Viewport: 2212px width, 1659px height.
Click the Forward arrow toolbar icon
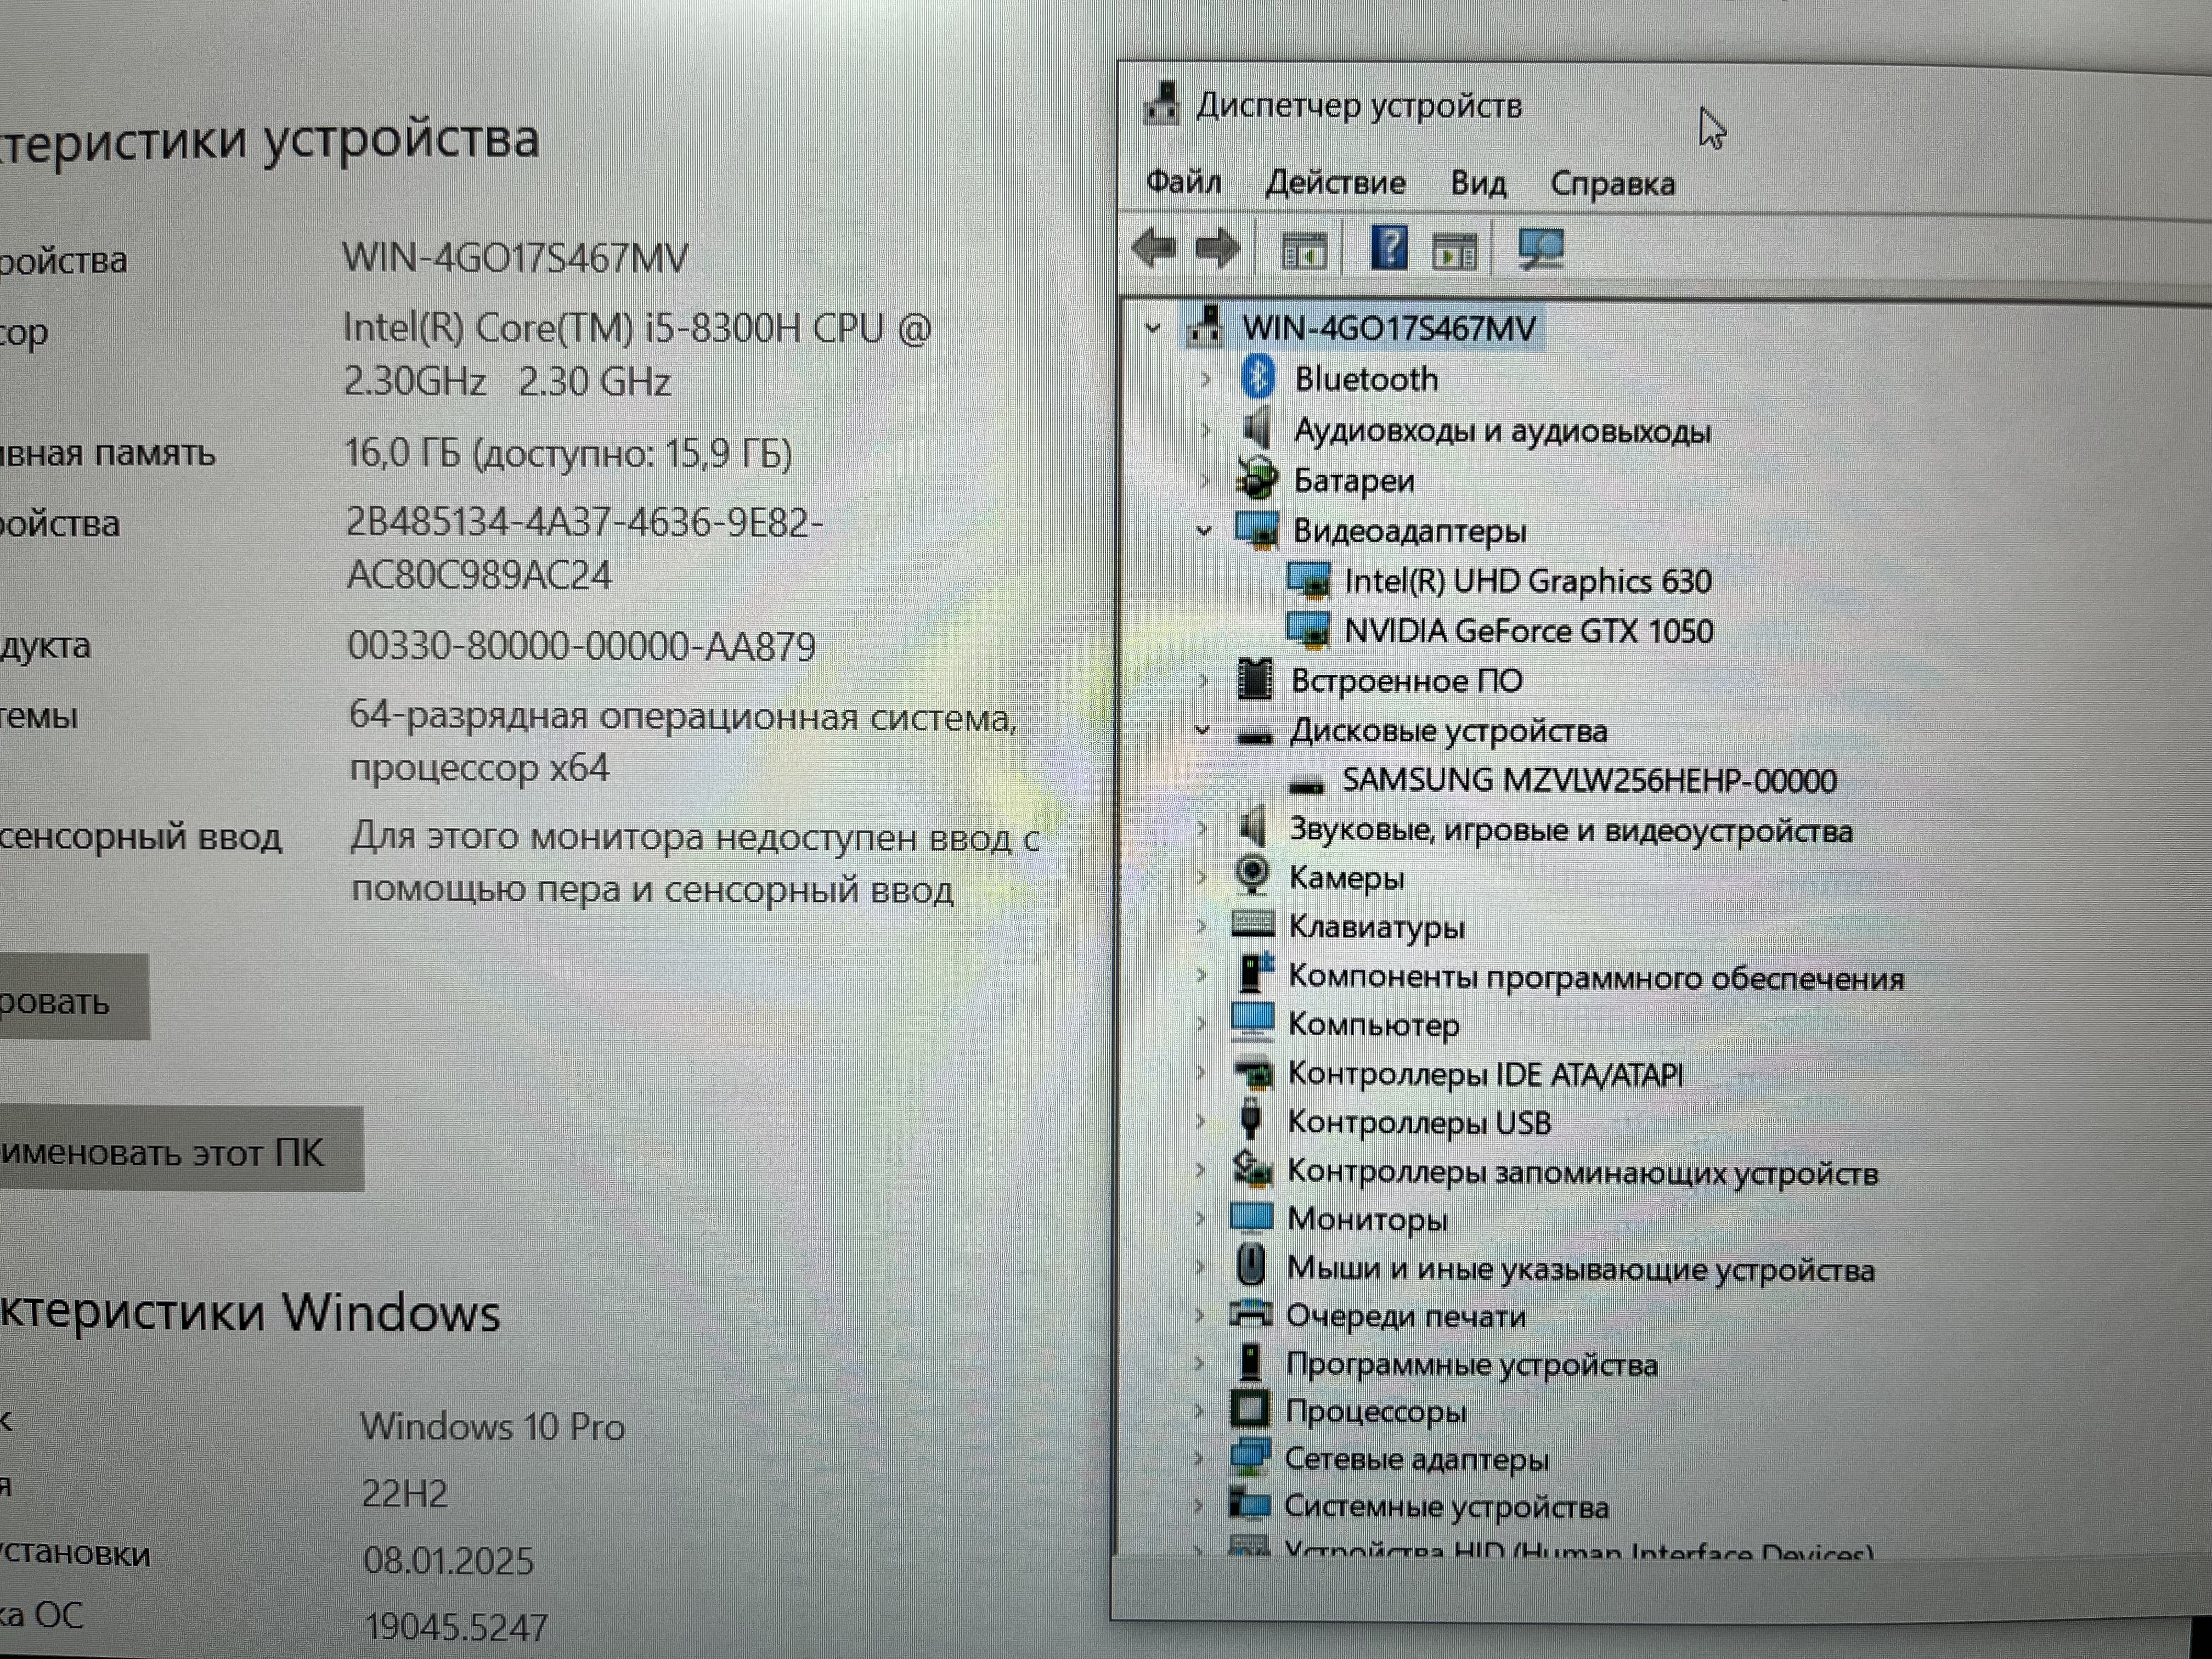pos(1217,248)
